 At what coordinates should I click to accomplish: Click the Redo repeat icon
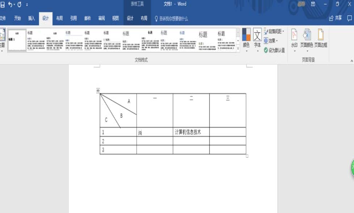19,5
